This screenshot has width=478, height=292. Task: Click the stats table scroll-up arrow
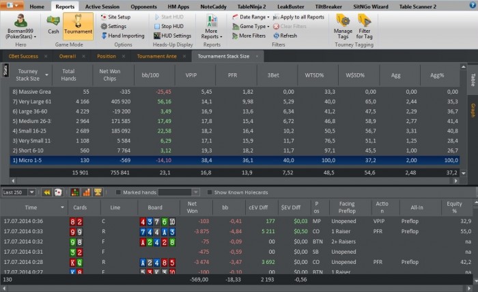tap(464, 66)
